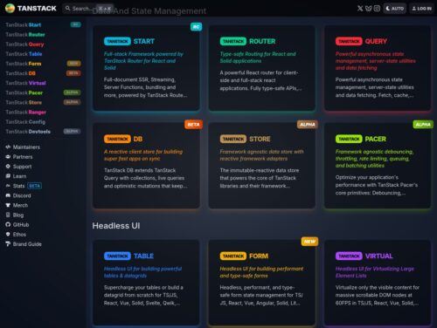Click the Learn icon in the sidebar

[x=8, y=176]
